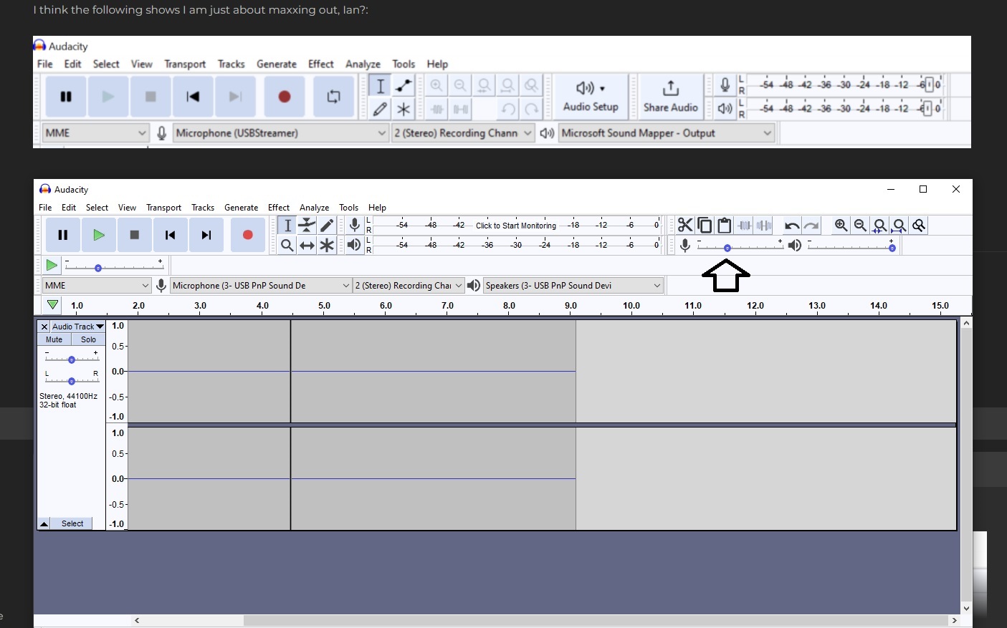The image size is (1007, 628).
Task: Click Pause in the upper Audacity window
Action: pyautogui.click(x=66, y=97)
